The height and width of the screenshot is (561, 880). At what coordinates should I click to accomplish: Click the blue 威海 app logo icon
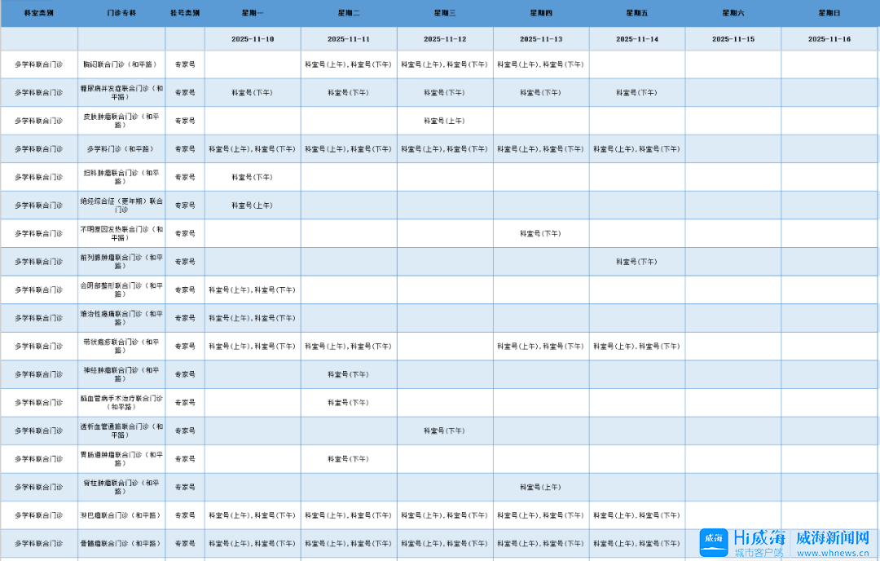(x=714, y=543)
